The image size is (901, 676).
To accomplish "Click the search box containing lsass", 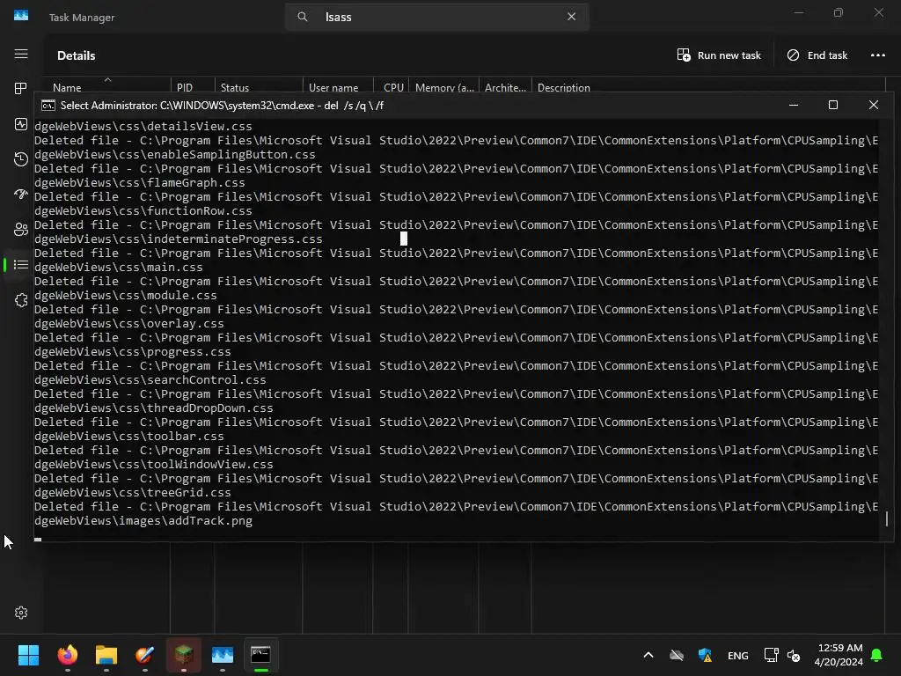I will (436, 17).
